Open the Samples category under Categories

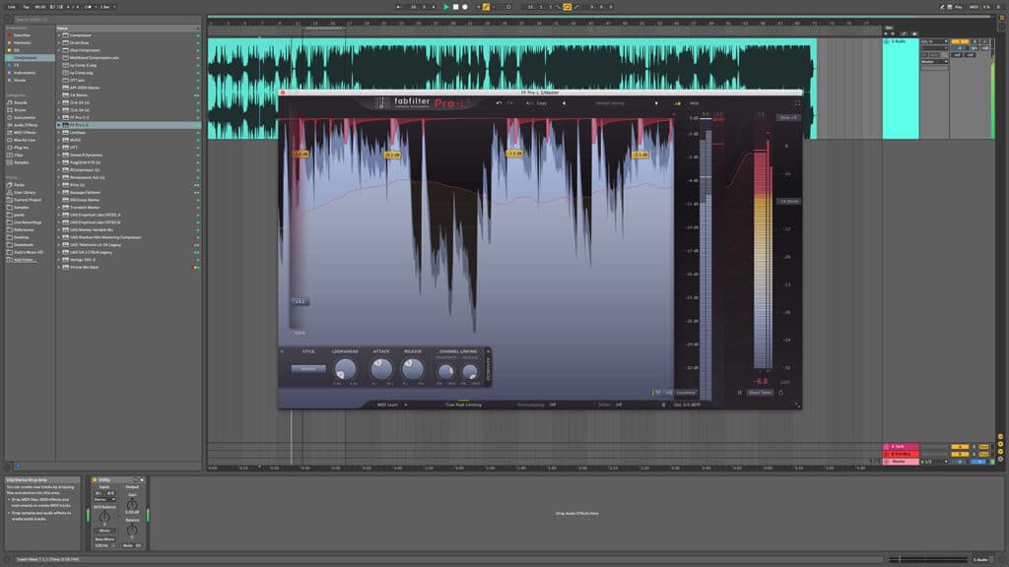click(x=22, y=162)
